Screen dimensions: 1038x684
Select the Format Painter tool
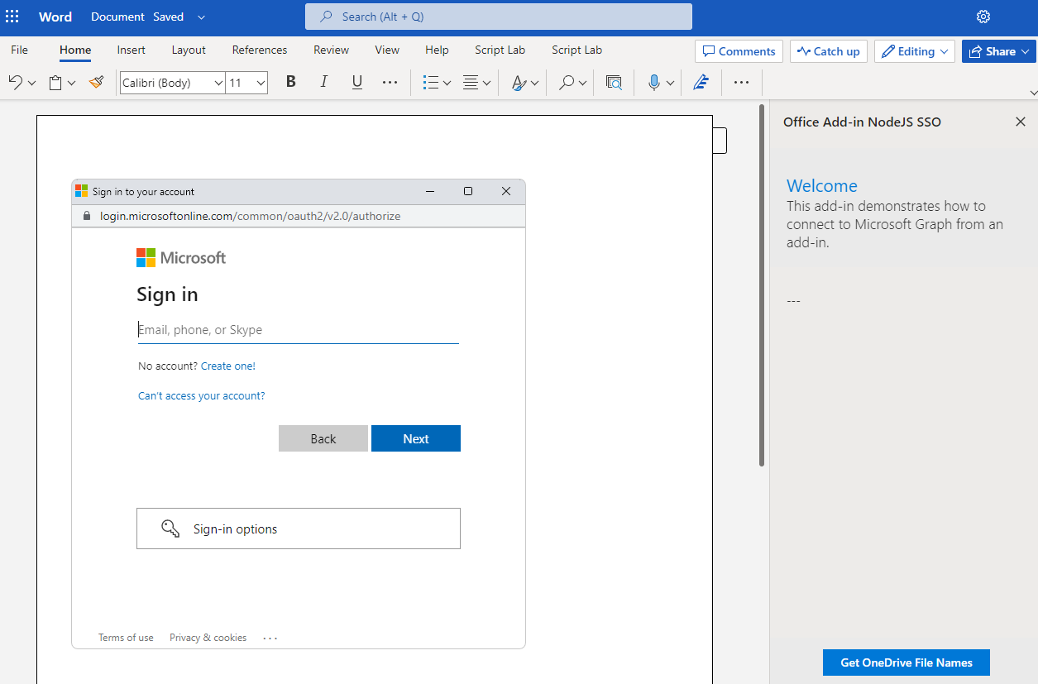click(x=96, y=82)
